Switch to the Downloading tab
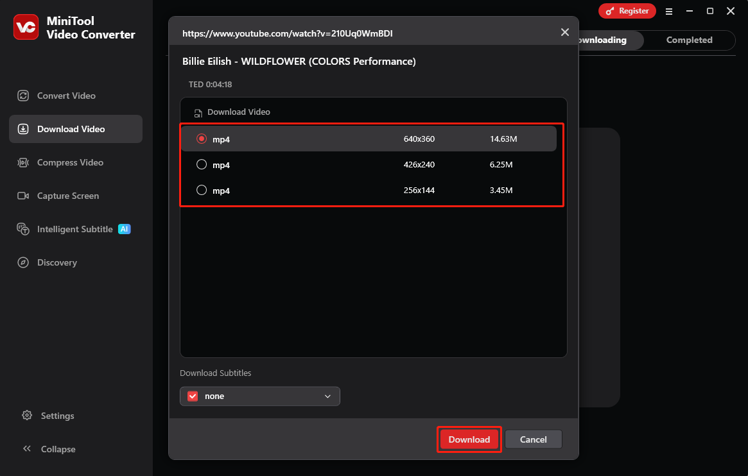This screenshot has width=748, height=476. click(x=601, y=40)
